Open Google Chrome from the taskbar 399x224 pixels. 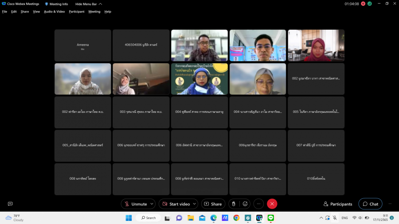[x=236, y=218]
